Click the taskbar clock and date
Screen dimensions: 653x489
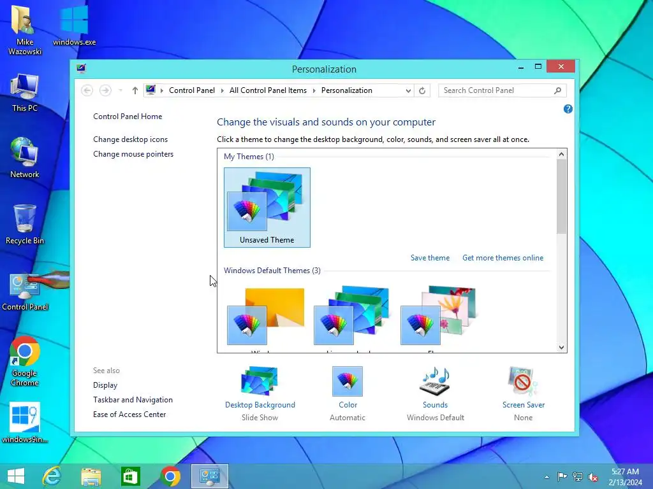pos(625,477)
